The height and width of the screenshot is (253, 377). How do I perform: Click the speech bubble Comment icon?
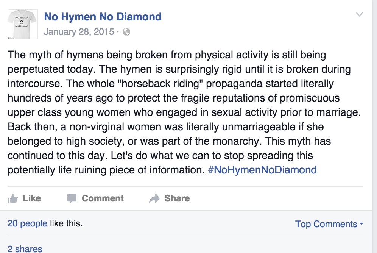(72, 198)
